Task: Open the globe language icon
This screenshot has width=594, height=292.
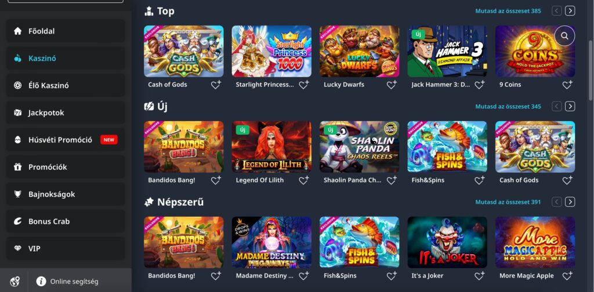Action: click(x=15, y=282)
